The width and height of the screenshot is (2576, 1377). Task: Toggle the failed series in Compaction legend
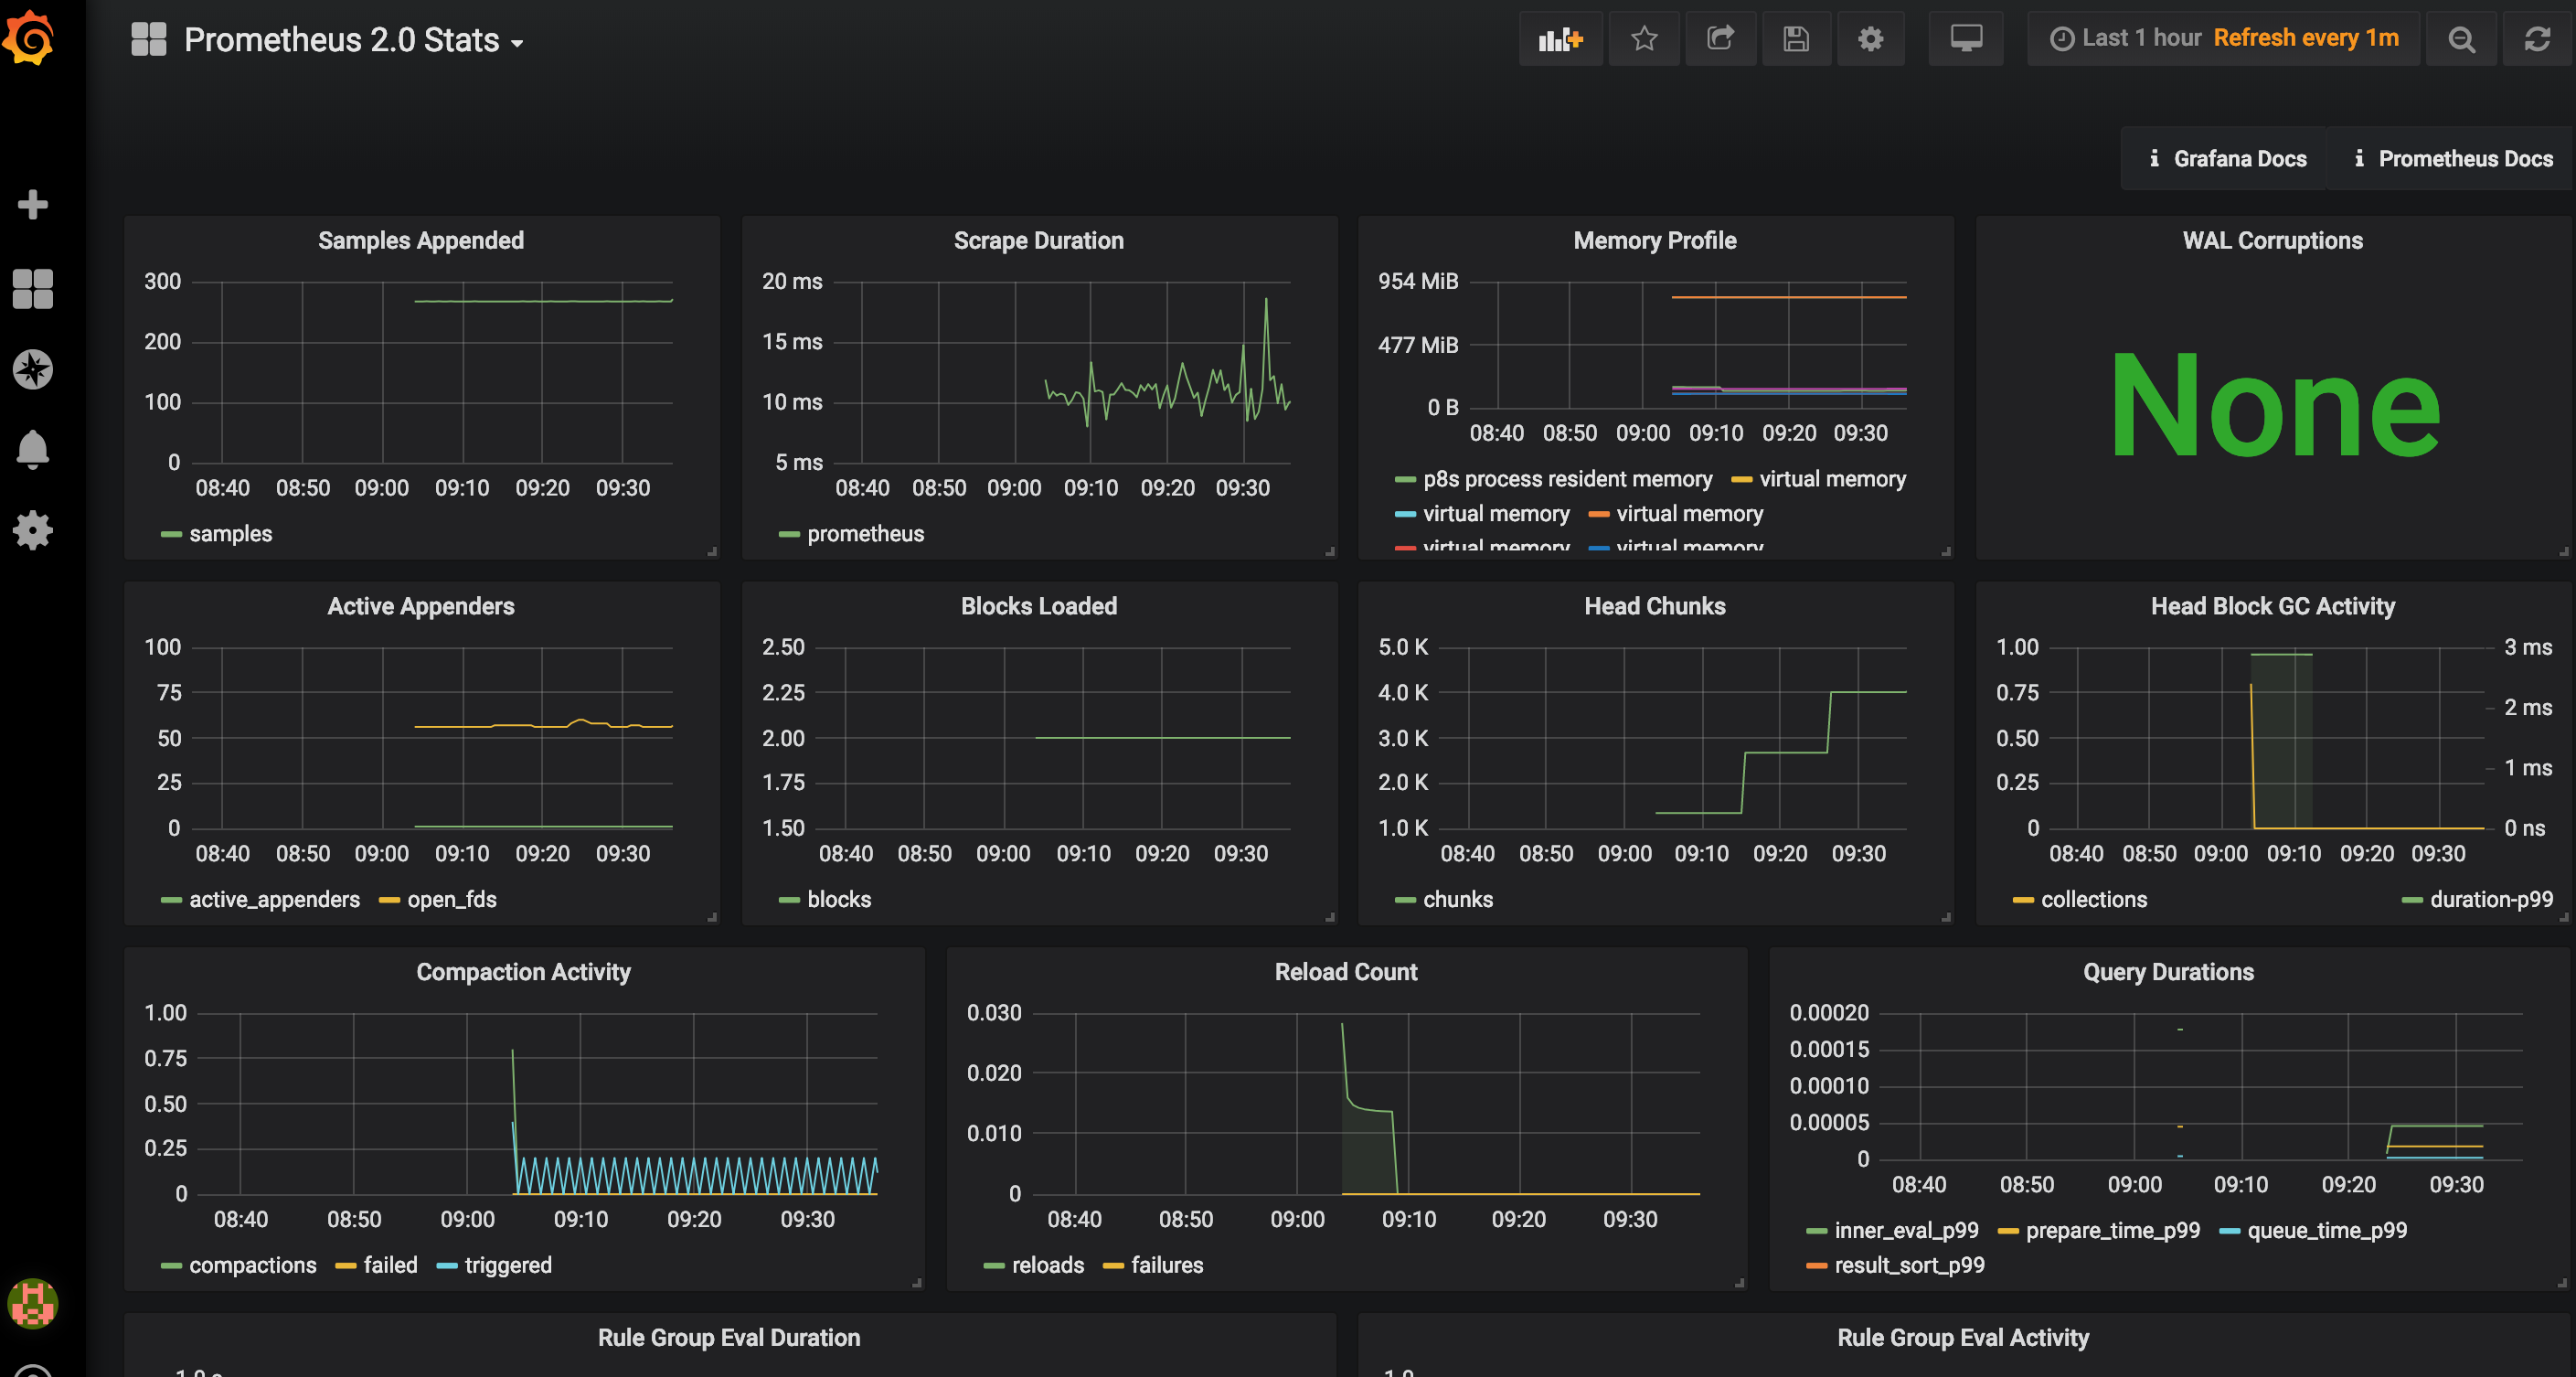pyautogui.click(x=389, y=1265)
